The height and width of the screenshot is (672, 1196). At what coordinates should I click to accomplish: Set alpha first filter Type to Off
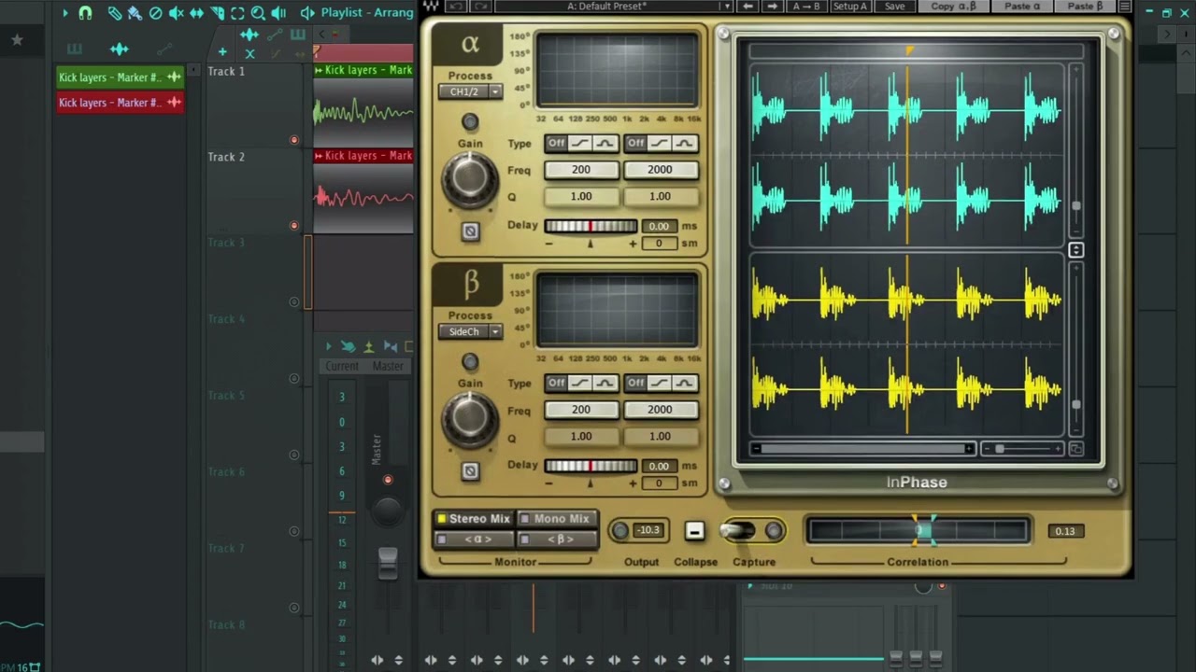tap(556, 143)
